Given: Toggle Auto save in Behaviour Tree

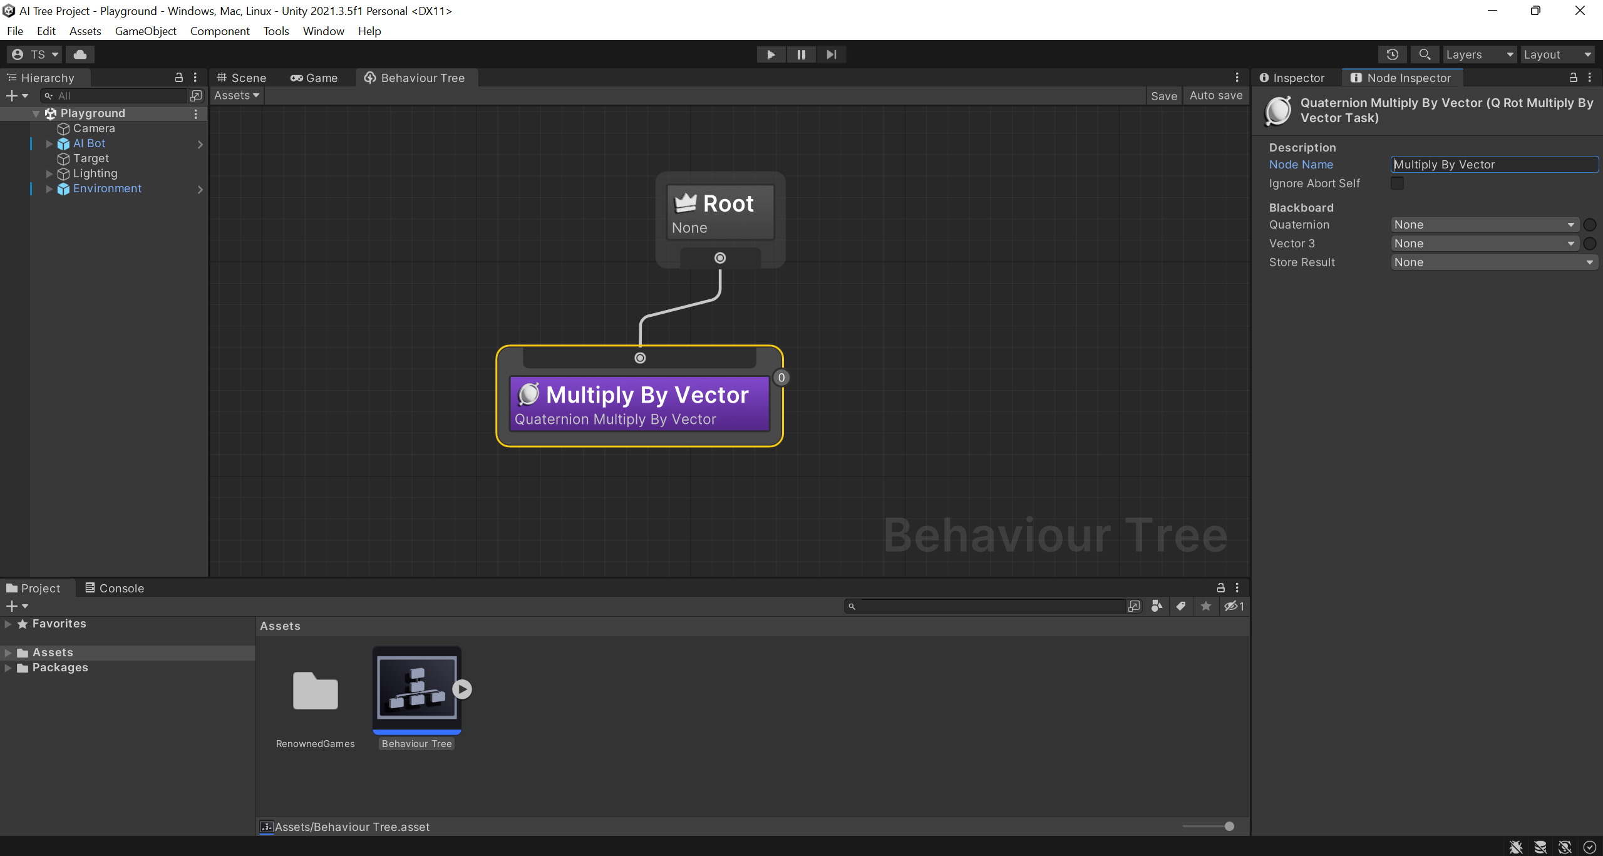Looking at the screenshot, I should point(1216,96).
